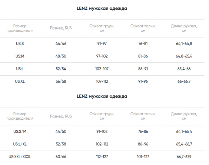Click the 52/54 Russian size cell
This screenshot has height=165, width=209.
(x=61, y=69)
